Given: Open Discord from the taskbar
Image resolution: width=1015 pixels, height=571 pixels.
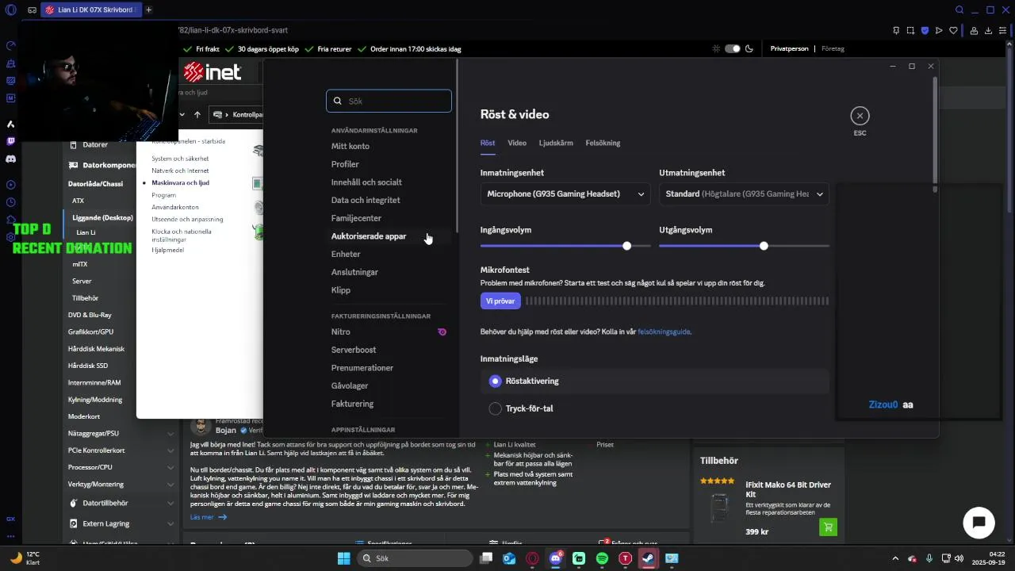Looking at the screenshot, I should [556, 558].
